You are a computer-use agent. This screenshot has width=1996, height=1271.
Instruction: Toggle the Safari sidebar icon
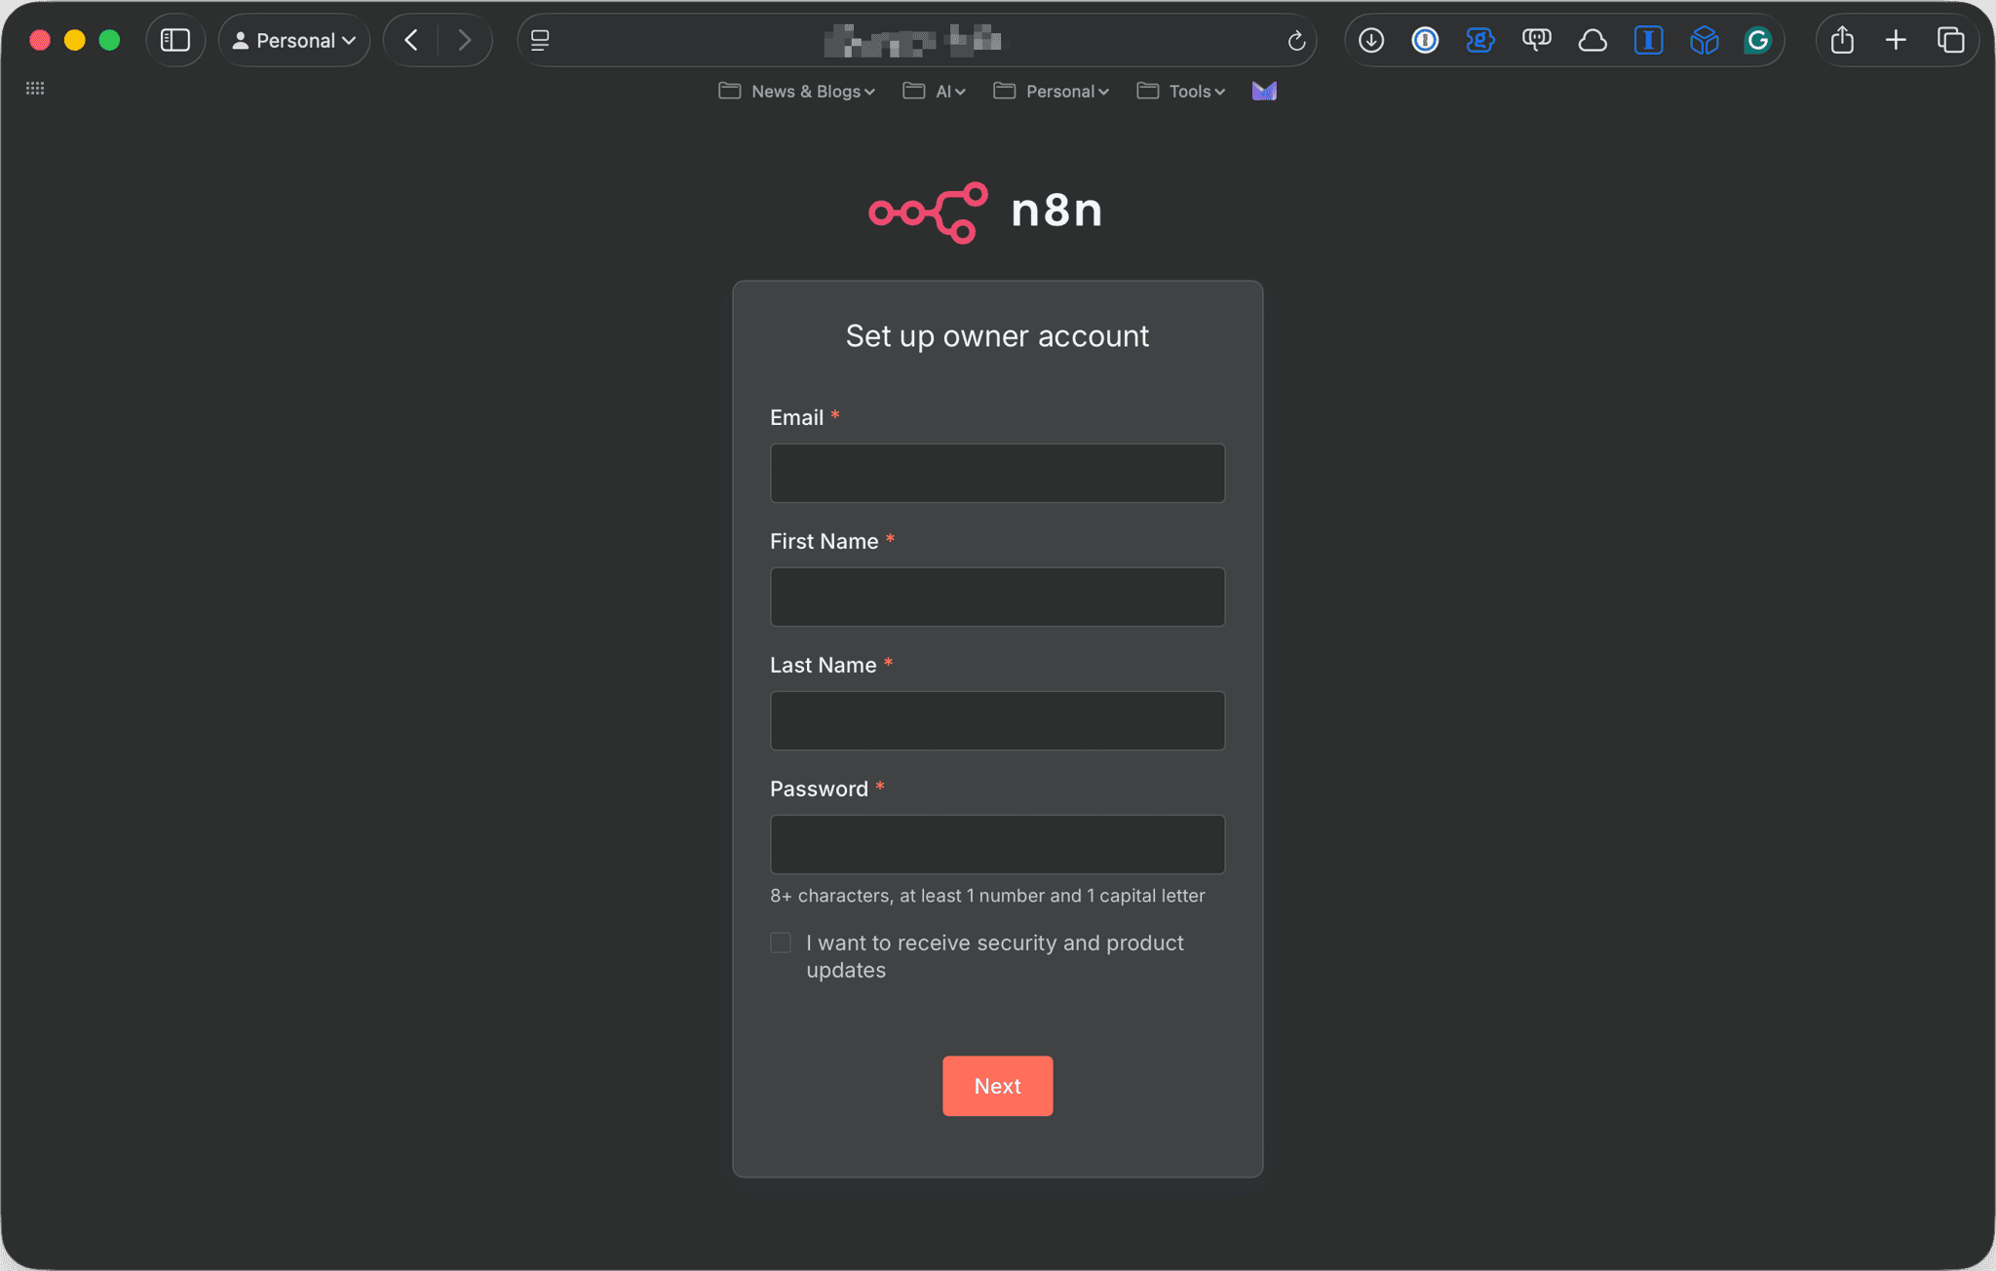(175, 40)
